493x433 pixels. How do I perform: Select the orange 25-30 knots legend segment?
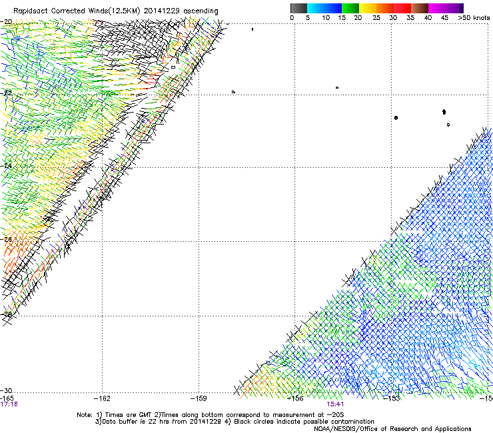coord(385,8)
